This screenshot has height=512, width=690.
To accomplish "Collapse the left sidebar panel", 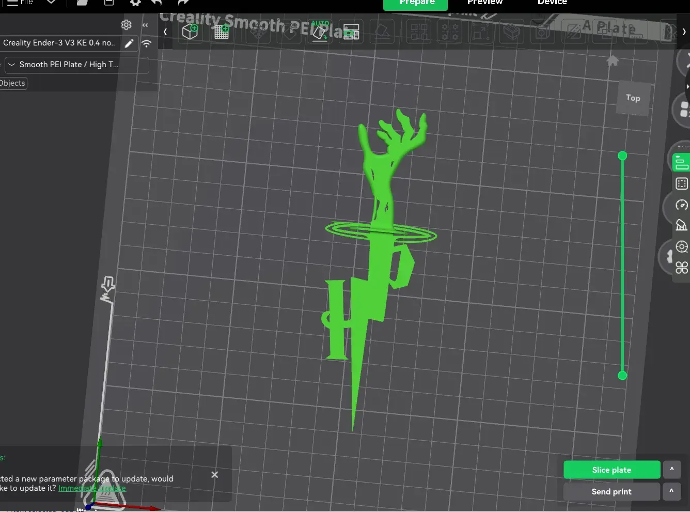I will click(145, 25).
